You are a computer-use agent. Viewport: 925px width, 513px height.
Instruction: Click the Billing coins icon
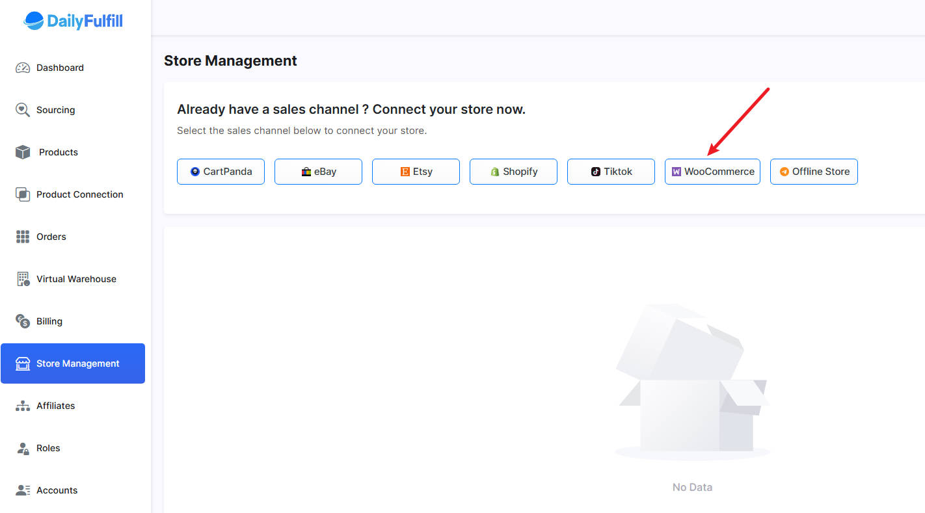tap(23, 321)
